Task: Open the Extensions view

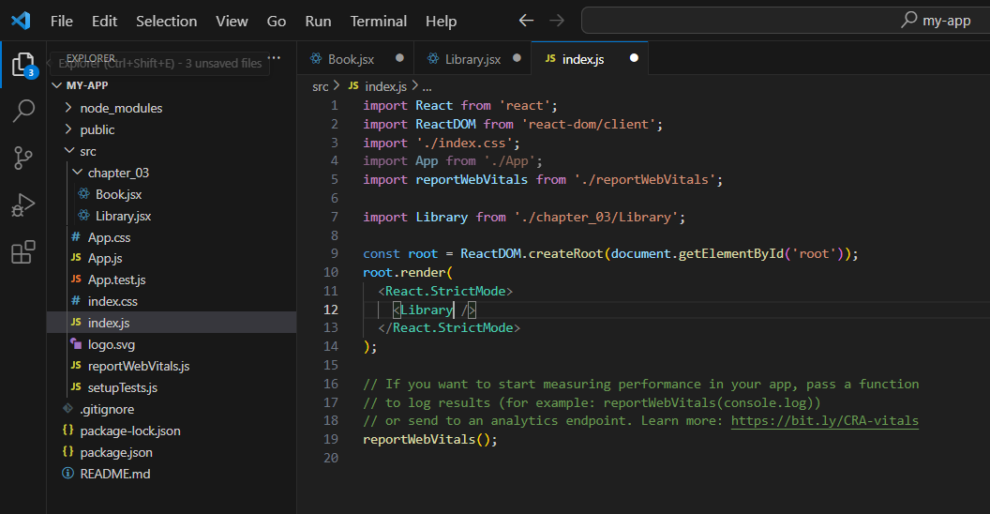Action: point(22,252)
